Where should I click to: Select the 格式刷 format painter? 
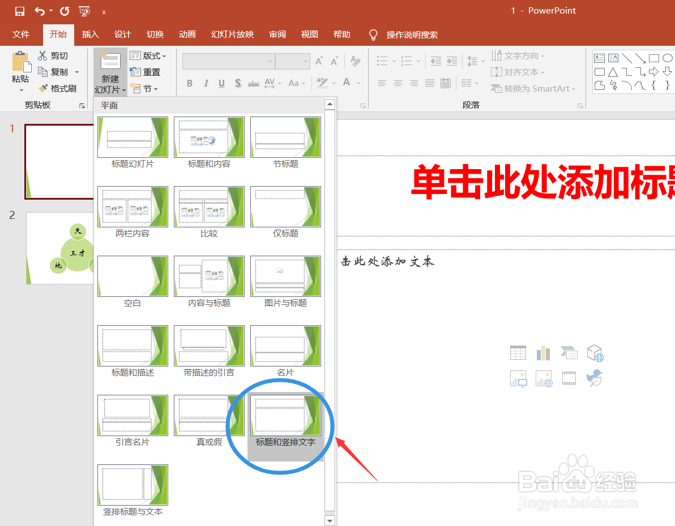pyautogui.click(x=57, y=88)
